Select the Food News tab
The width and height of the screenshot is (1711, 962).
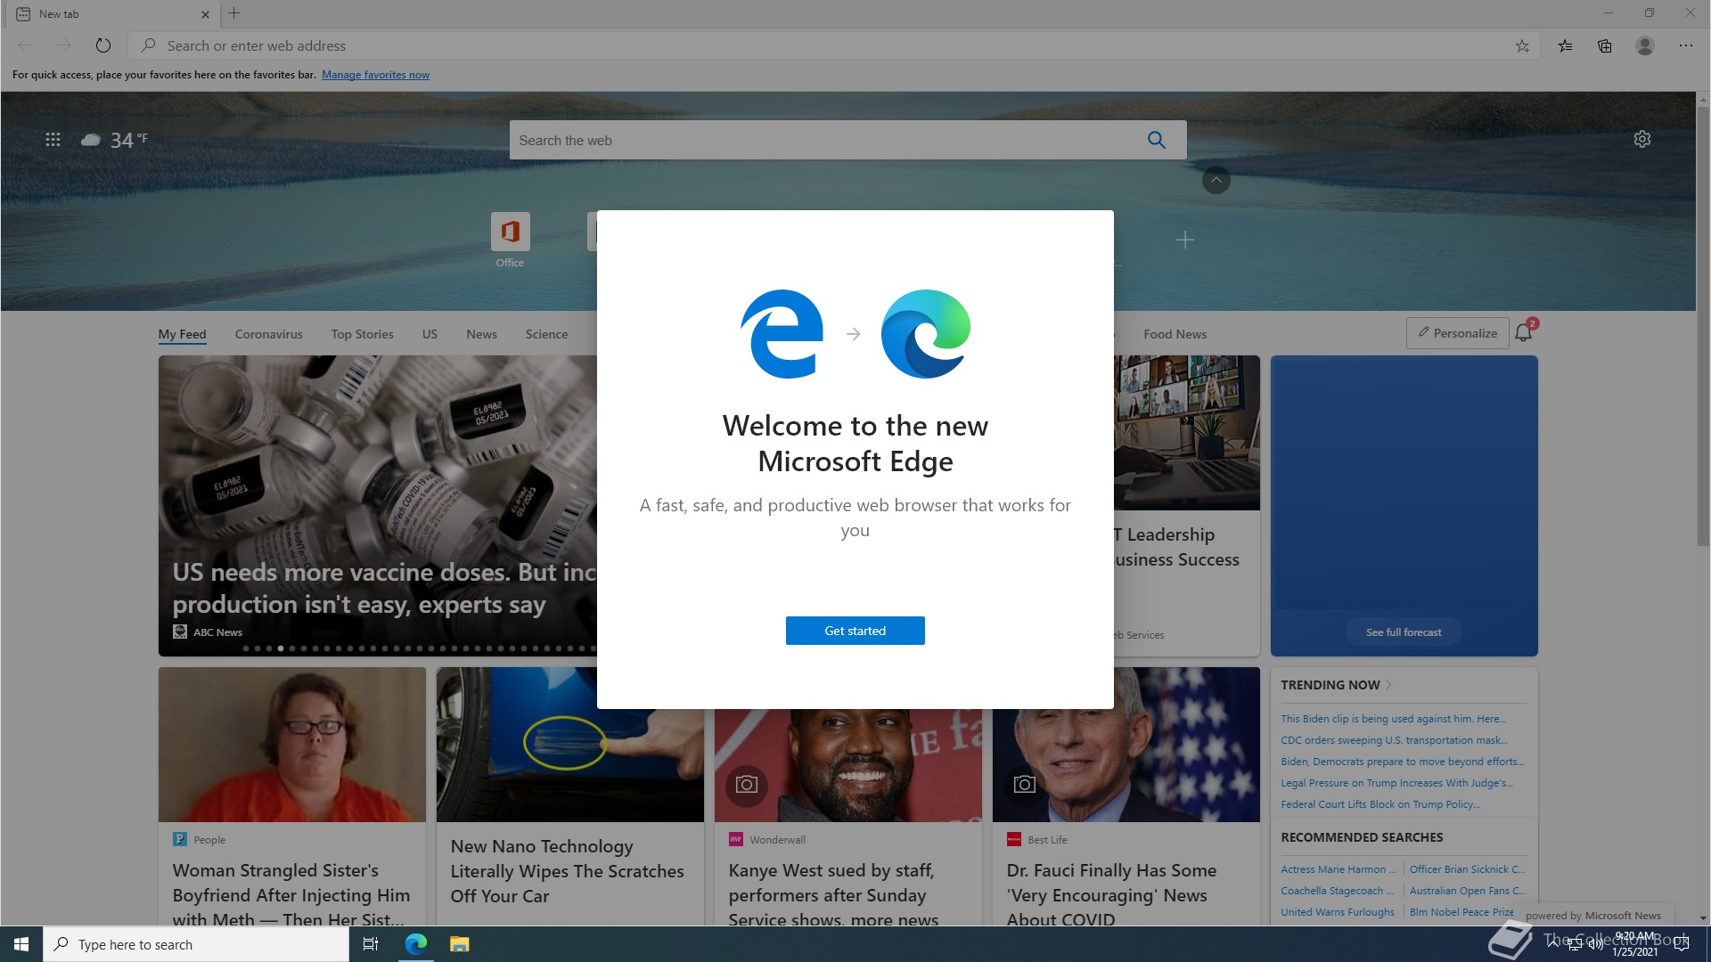[1175, 334]
